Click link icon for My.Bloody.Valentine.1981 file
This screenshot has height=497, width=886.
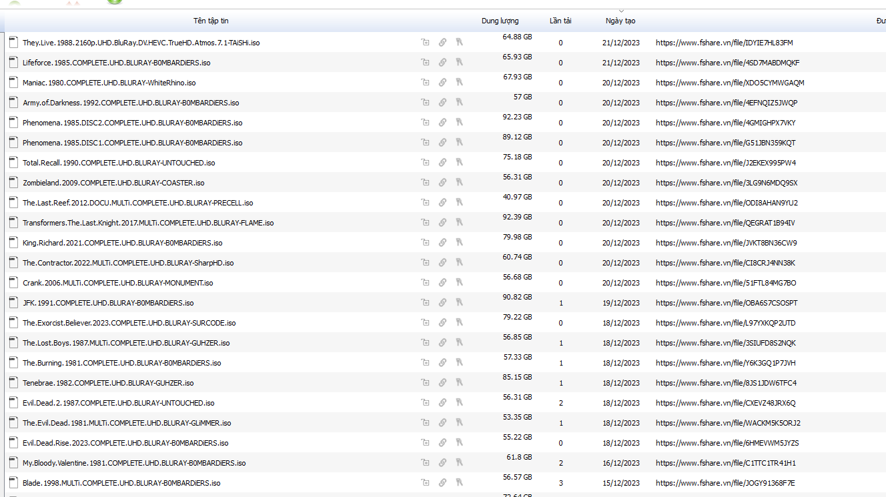tap(442, 463)
